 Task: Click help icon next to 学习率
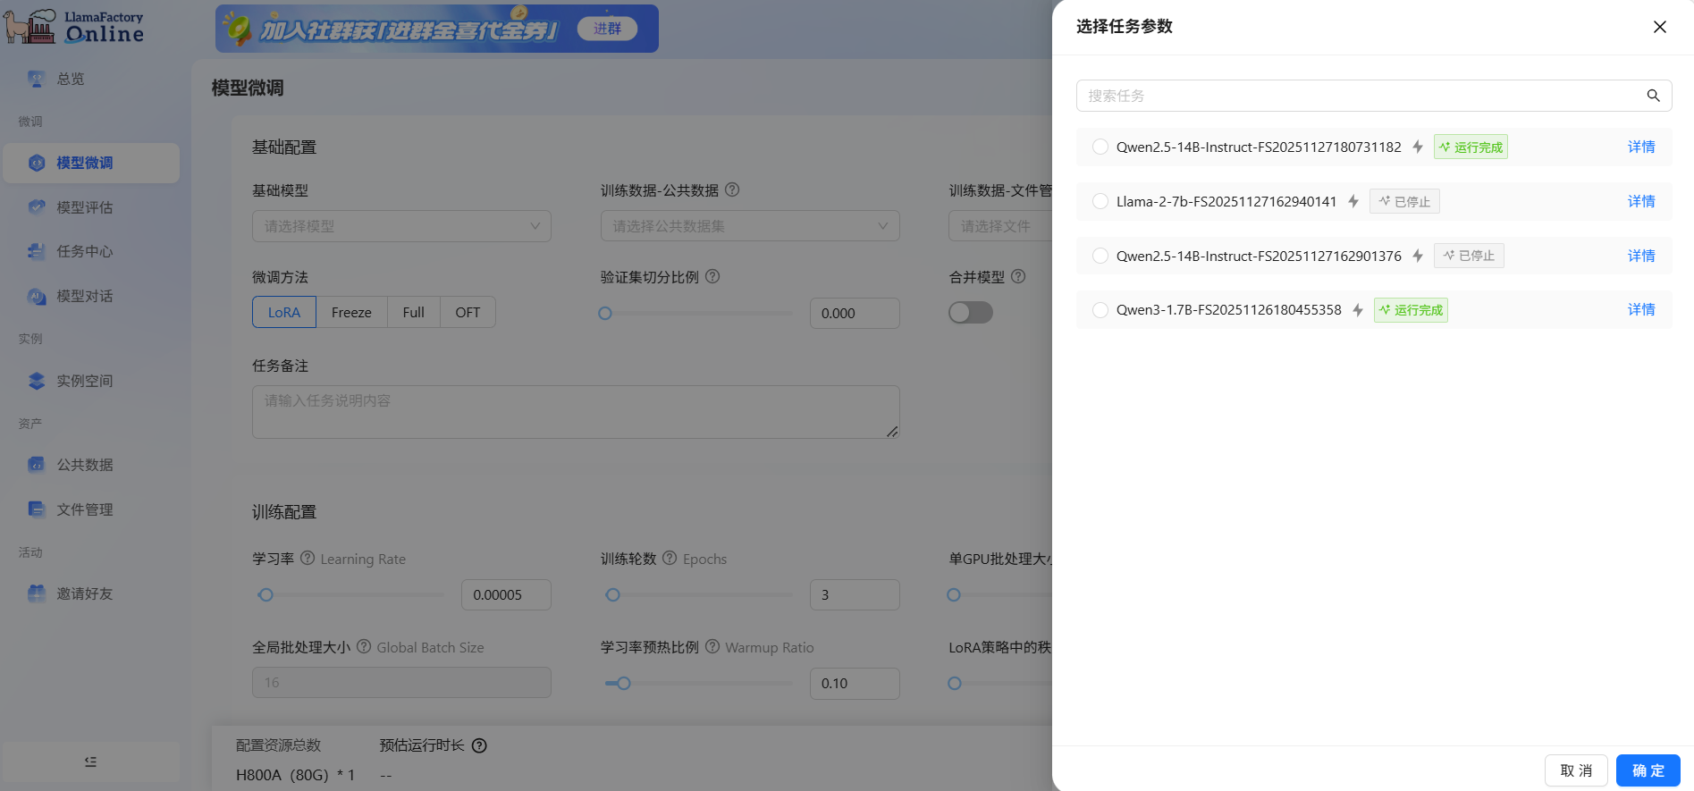(x=308, y=558)
